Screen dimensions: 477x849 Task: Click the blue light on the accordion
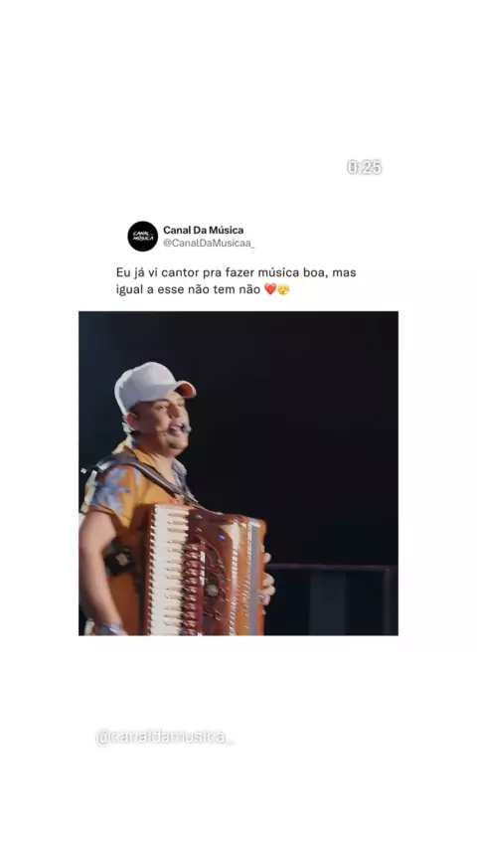click(222, 538)
